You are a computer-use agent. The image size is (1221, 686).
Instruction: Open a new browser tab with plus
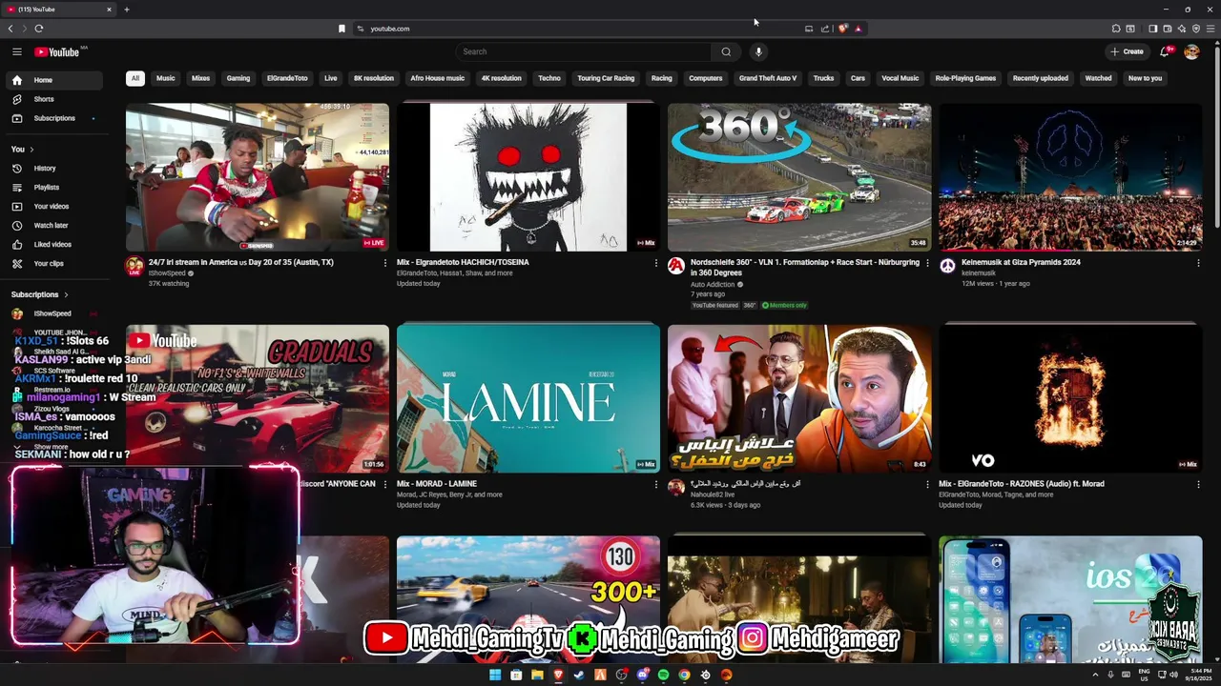126,10
